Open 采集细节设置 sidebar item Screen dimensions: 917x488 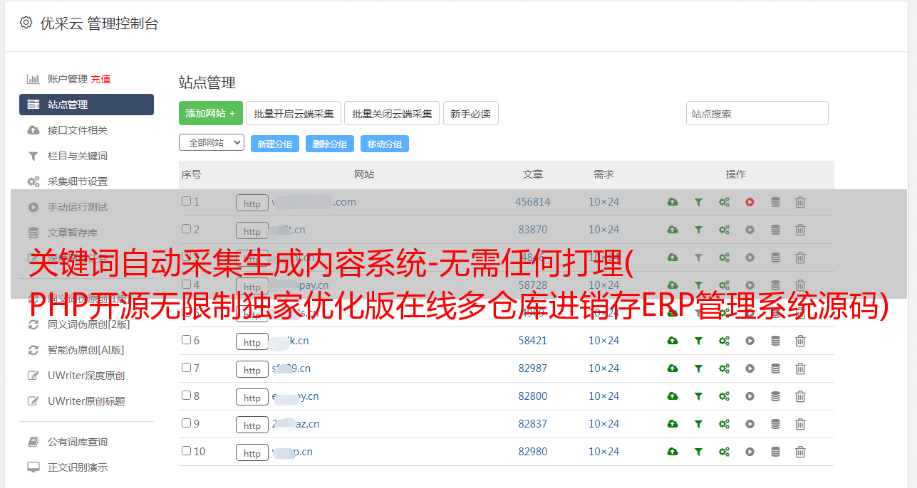78,181
